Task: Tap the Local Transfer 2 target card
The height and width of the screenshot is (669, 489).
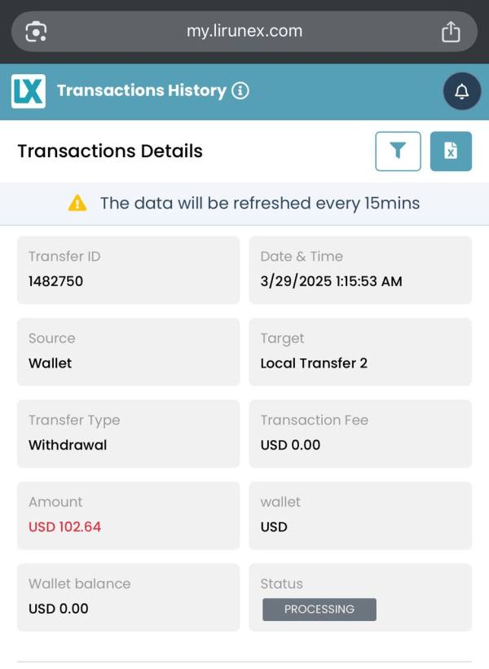Action: [359, 351]
